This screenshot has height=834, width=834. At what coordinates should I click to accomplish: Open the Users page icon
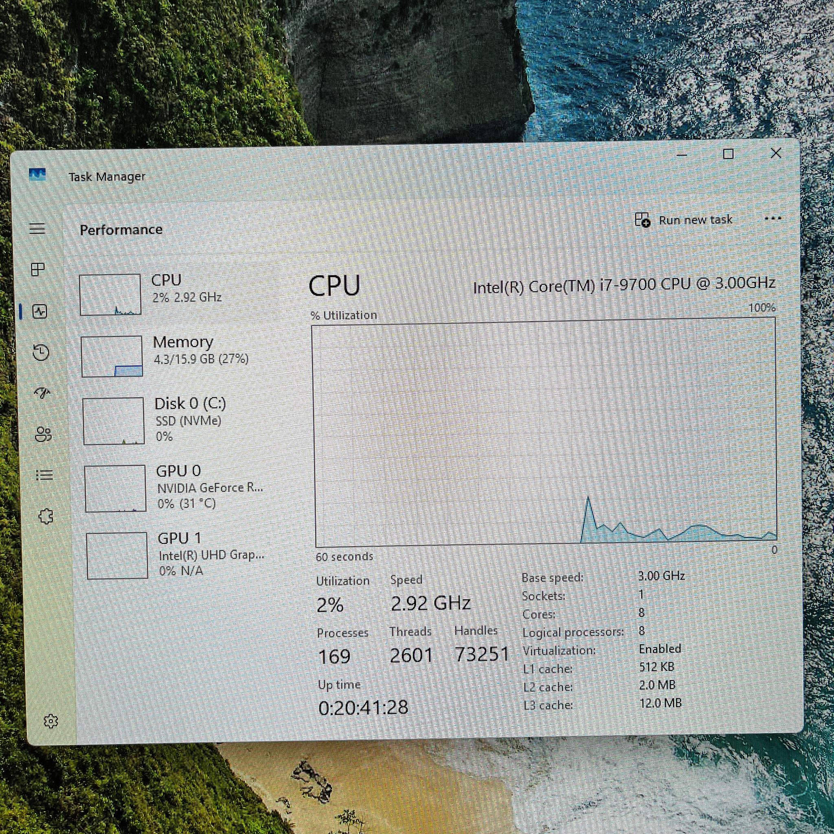(x=43, y=434)
